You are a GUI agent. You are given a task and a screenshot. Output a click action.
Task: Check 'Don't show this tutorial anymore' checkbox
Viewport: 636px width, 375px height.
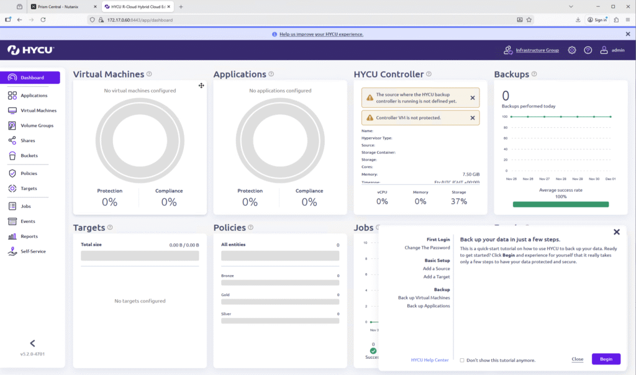tap(462, 360)
